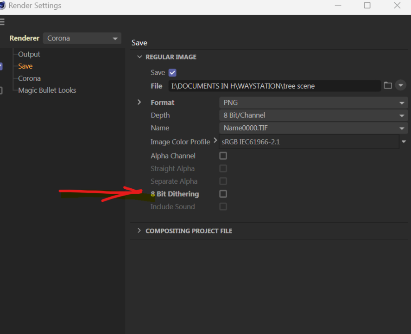Open the Renderer dropdown showing Corona
The width and height of the screenshot is (411, 334).
pyautogui.click(x=82, y=39)
